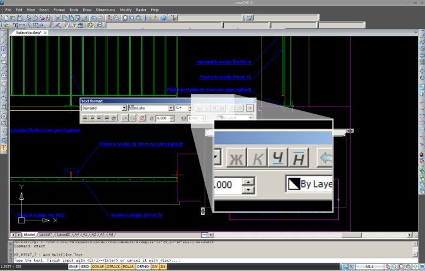Click the overline H icon in magnified view

point(299,158)
